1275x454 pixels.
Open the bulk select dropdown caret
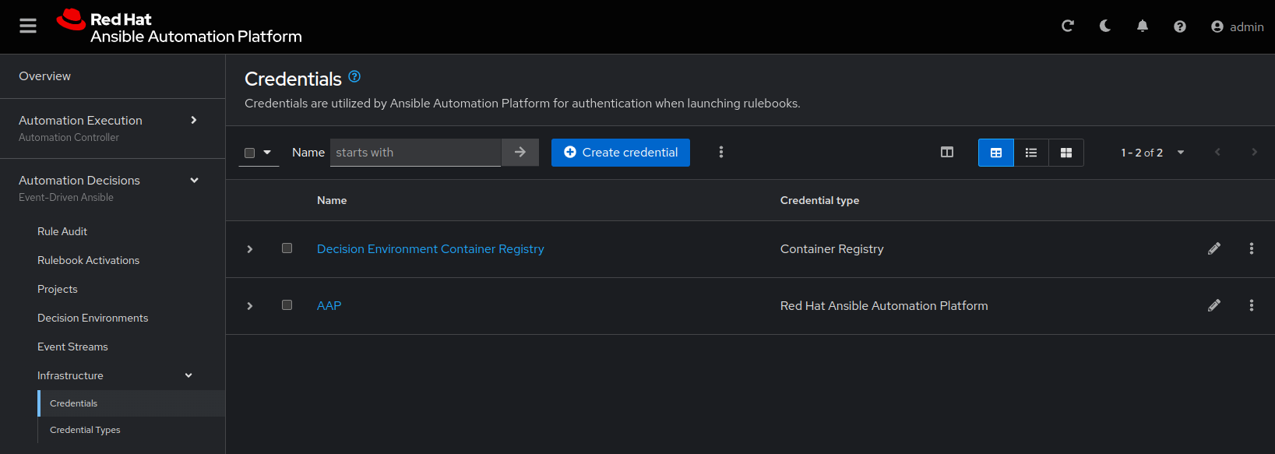[267, 153]
